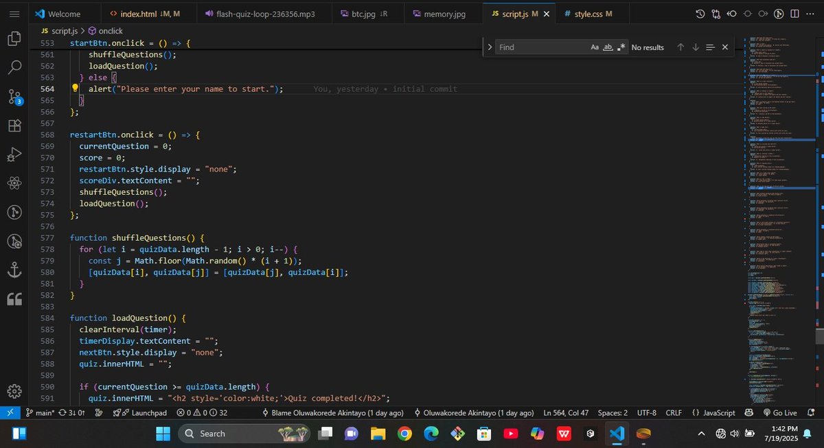Expand the Replace row in the Find widget
The width and height of the screenshot is (824, 448).
(x=490, y=47)
